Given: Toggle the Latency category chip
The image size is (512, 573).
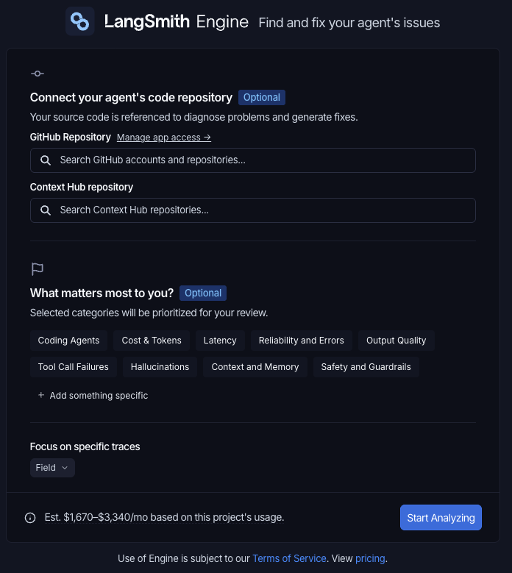Looking at the screenshot, I should point(220,341).
